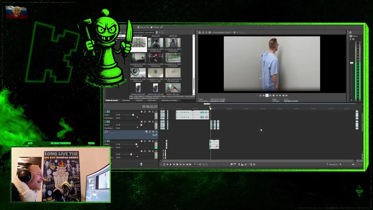373x210 pixels.
Task: Open the media views dropdown arrow
Action: tap(159, 32)
